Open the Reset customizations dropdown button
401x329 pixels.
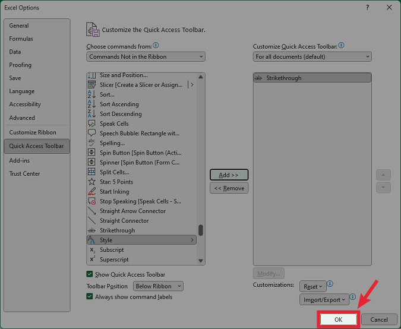tap(312, 287)
